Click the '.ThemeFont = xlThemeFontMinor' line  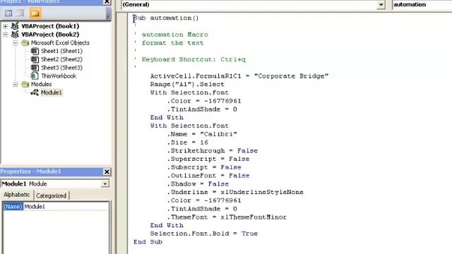point(227,217)
